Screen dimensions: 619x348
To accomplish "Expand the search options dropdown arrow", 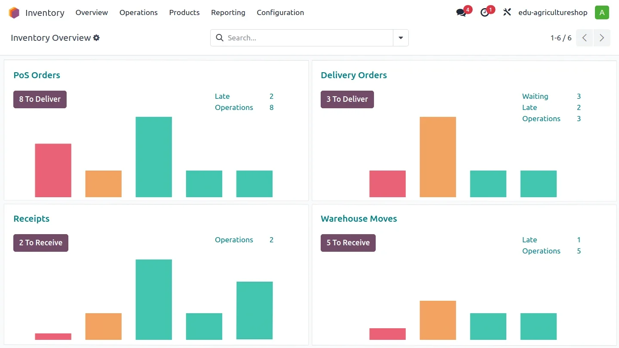I will [401, 38].
